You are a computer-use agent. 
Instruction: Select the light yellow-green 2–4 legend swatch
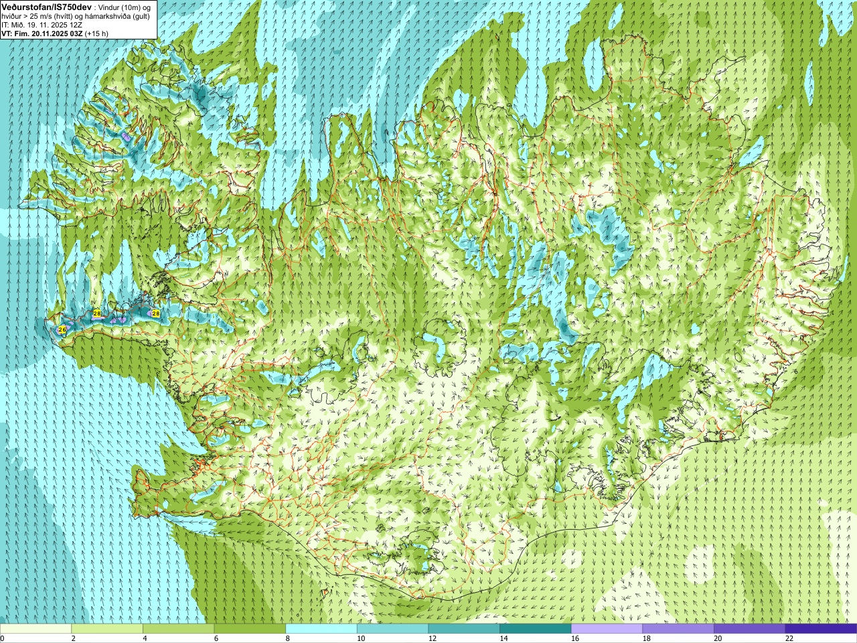[107, 629]
